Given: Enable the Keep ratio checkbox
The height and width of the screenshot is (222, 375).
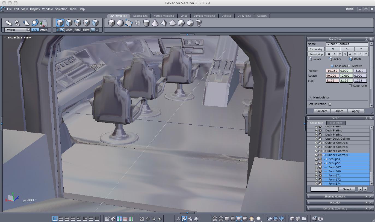Looking at the screenshot, I should 350,86.
